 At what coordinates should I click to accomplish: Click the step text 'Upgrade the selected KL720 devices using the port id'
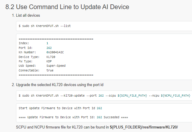pos(60,85)
